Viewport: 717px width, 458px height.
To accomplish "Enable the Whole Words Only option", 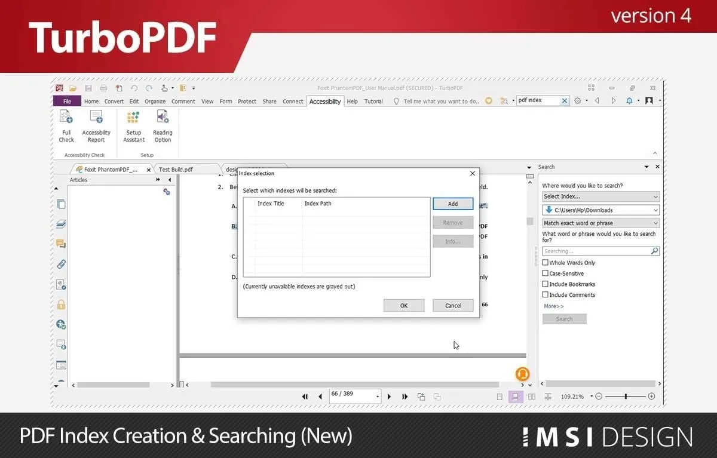I will [546, 262].
